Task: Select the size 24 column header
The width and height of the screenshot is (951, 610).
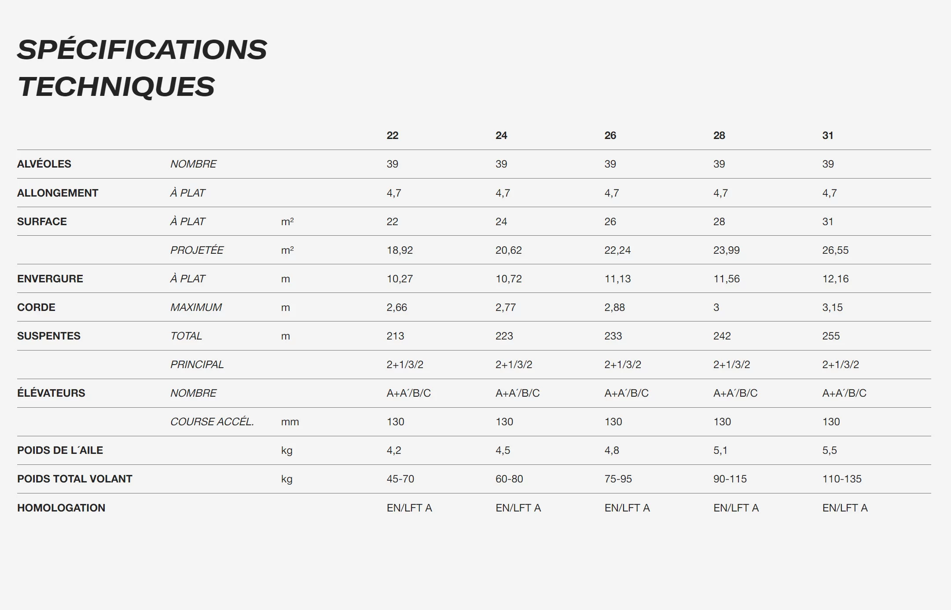Action: click(x=501, y=135)
